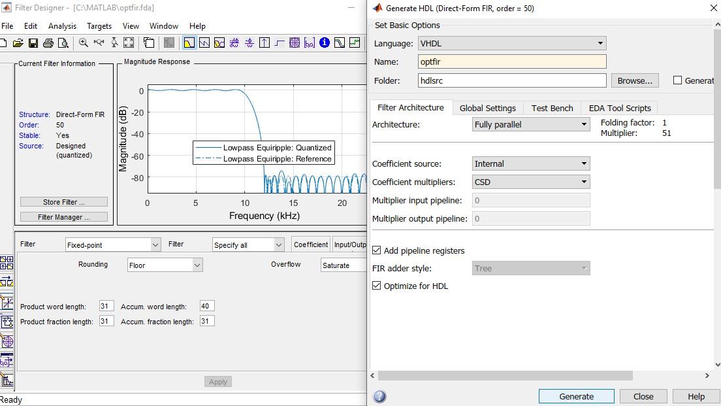Open the Rounding Floor dropdown
Screen dimensions: 721x406
click(165, 265)
